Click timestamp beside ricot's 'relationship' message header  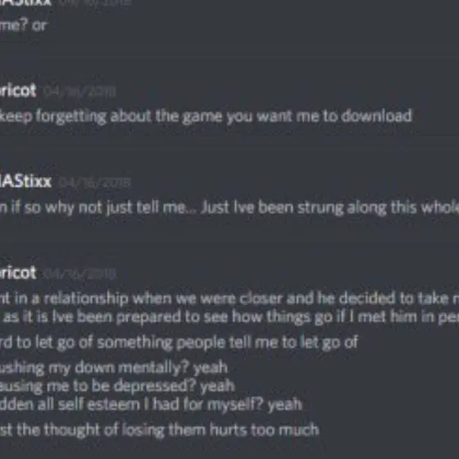80,274
